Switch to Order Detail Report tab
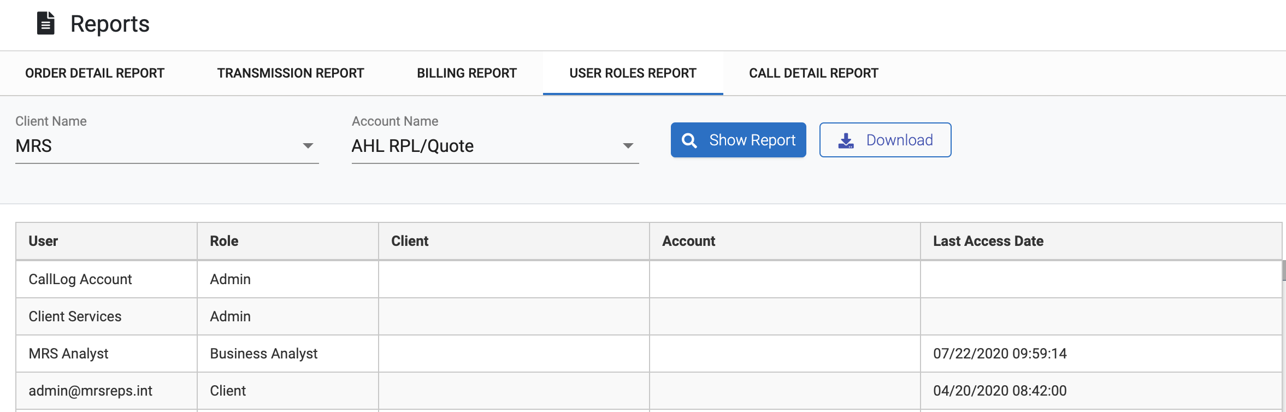Image resolution: width=1286 pixels, height=412 pixels. point(95,73)
